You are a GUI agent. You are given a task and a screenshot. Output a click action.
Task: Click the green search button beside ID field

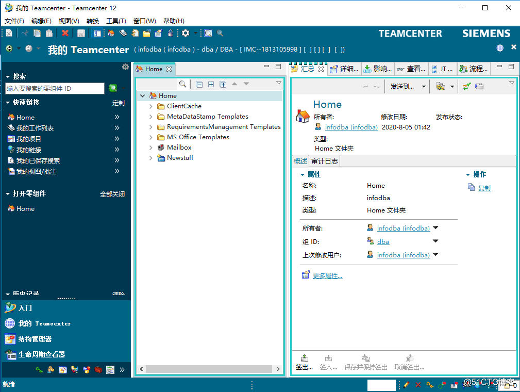pos(113,88)
